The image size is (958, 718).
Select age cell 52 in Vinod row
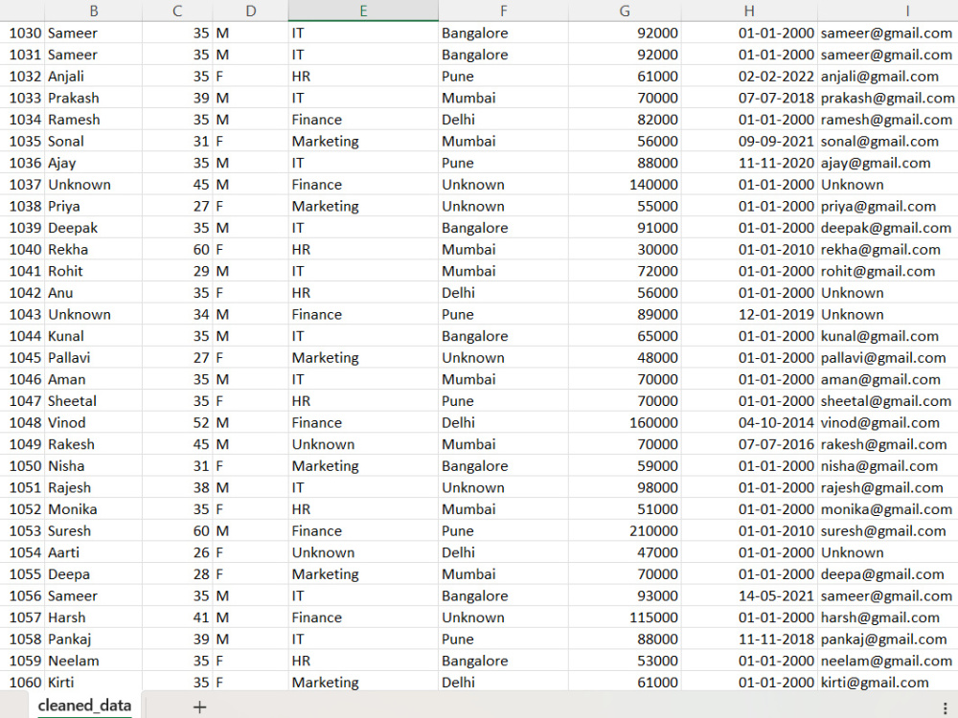tap(177, 422)
